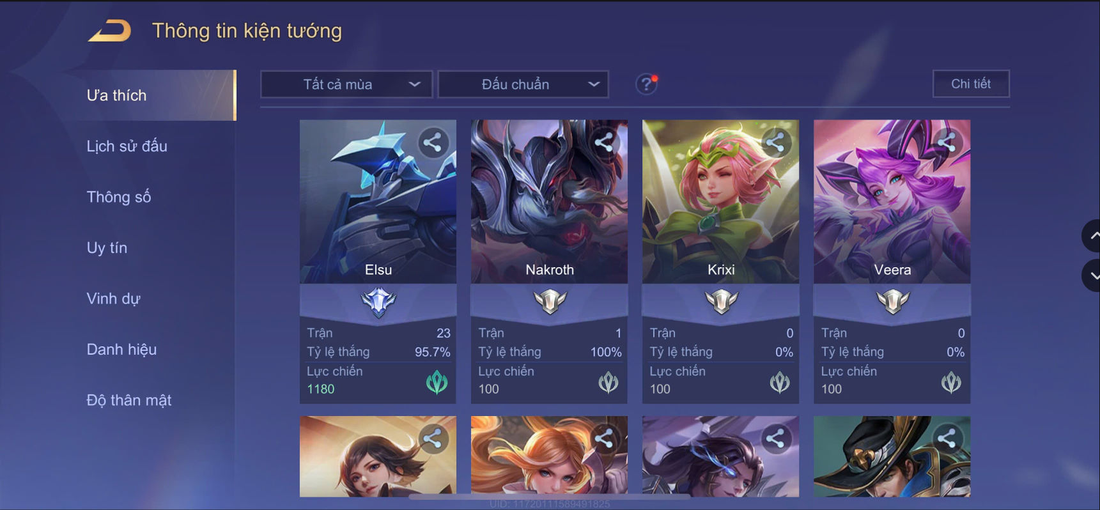The image size is (1100, 510).
Task: Expand the Đấu chuẩn match type dropdown
Action: [x=523, y=84]
